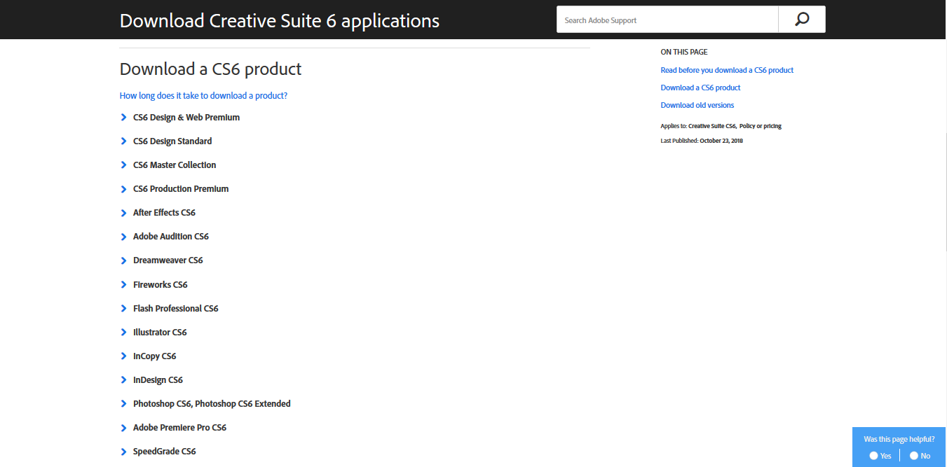Click the 'Adobe Audition CS6' label
This screenshot has height=467, width=947.
[x=171, y=237]
